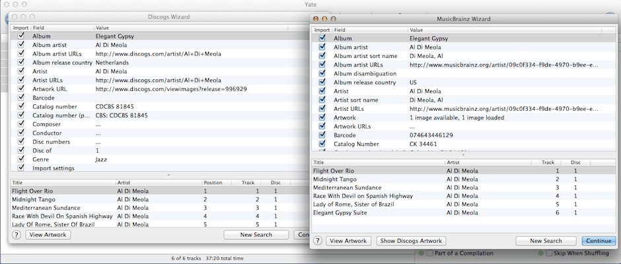Minimize the MusicBrainz Wizard window
Screen dimensions: 621x264
[x=324, y=19]
